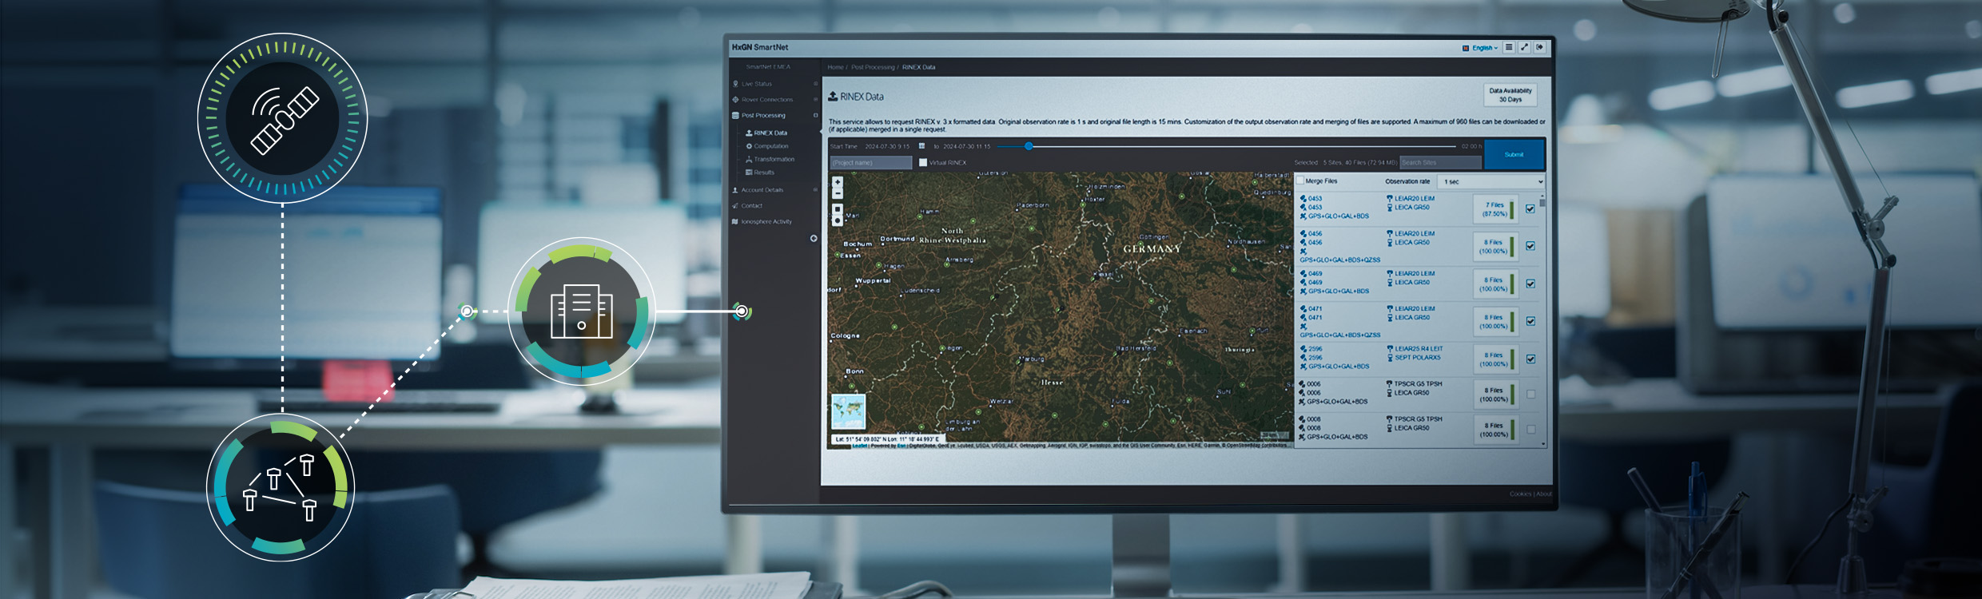Click the site list scroll-up arrow
1982x599 pixels.
coord(1542,195)
